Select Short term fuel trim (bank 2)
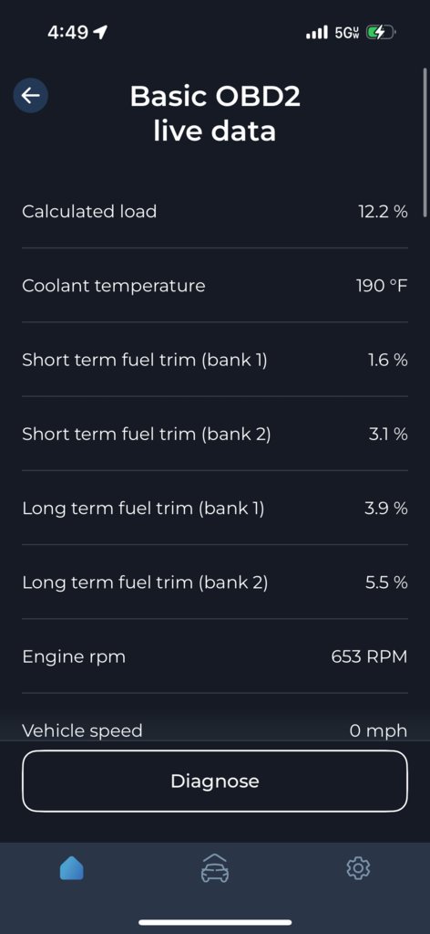 (x=215, y=434)
